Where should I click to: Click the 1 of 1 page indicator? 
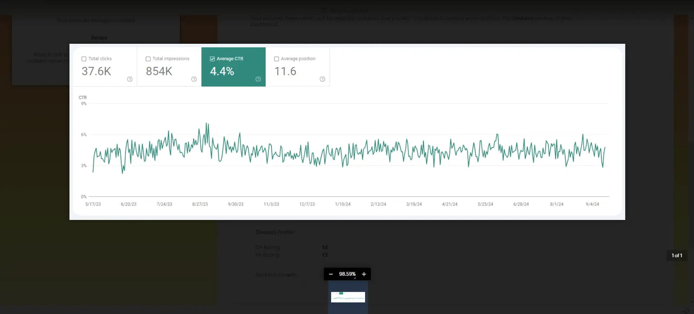677,255
